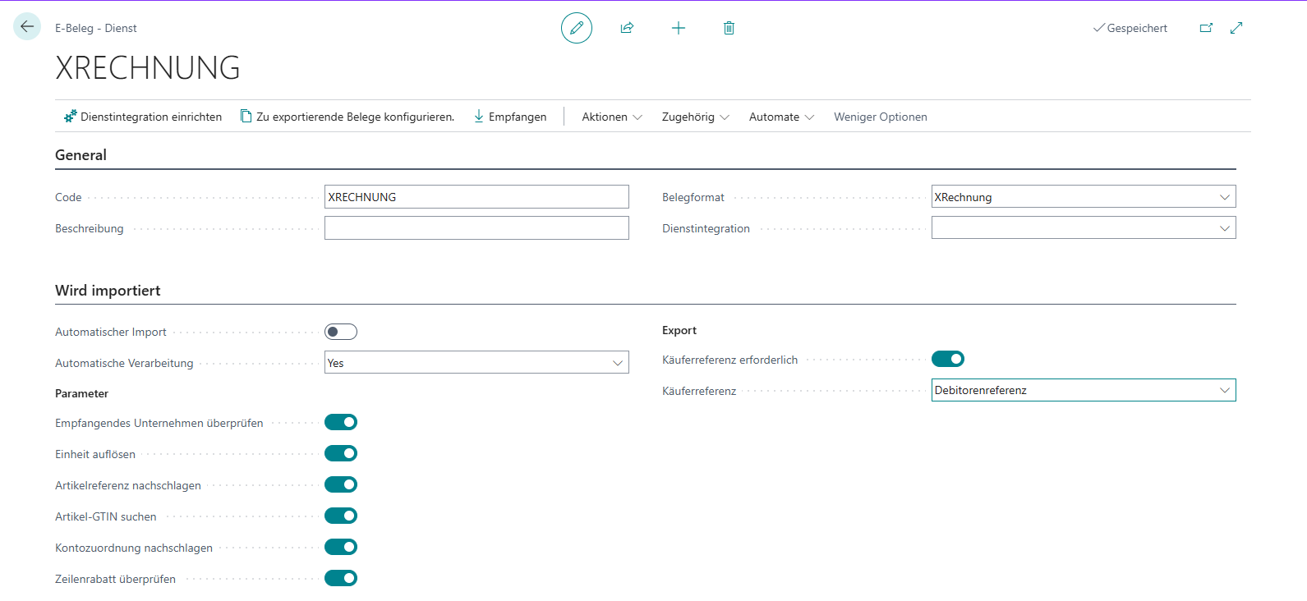The image size is (1307, 601).
Task: Disable Artikel-GTIN suchen toggle
Action: [341, 516]
